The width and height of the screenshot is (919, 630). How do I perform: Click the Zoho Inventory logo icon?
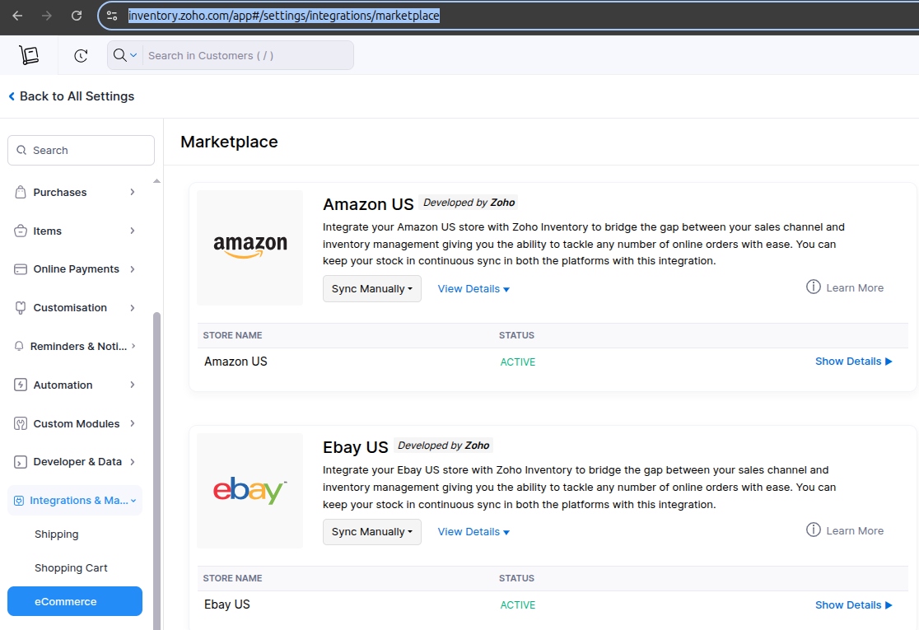pos(29,55)
